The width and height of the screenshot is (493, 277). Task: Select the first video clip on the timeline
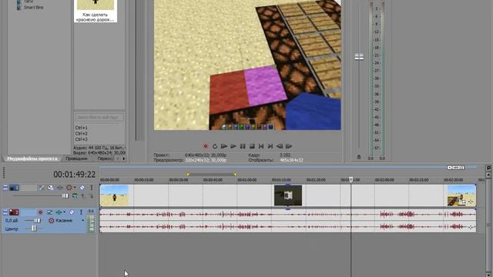114,195
